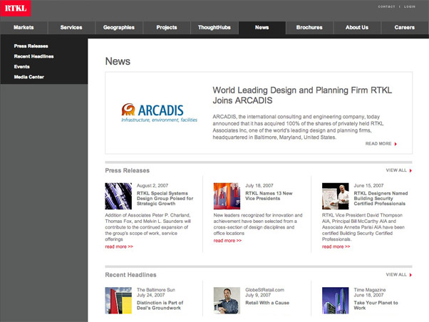Image resolution: width=429 pixels, height=322 pixels.
Task: Click READ MORE on ARCADIS story
Action: [x=378, y=144]
